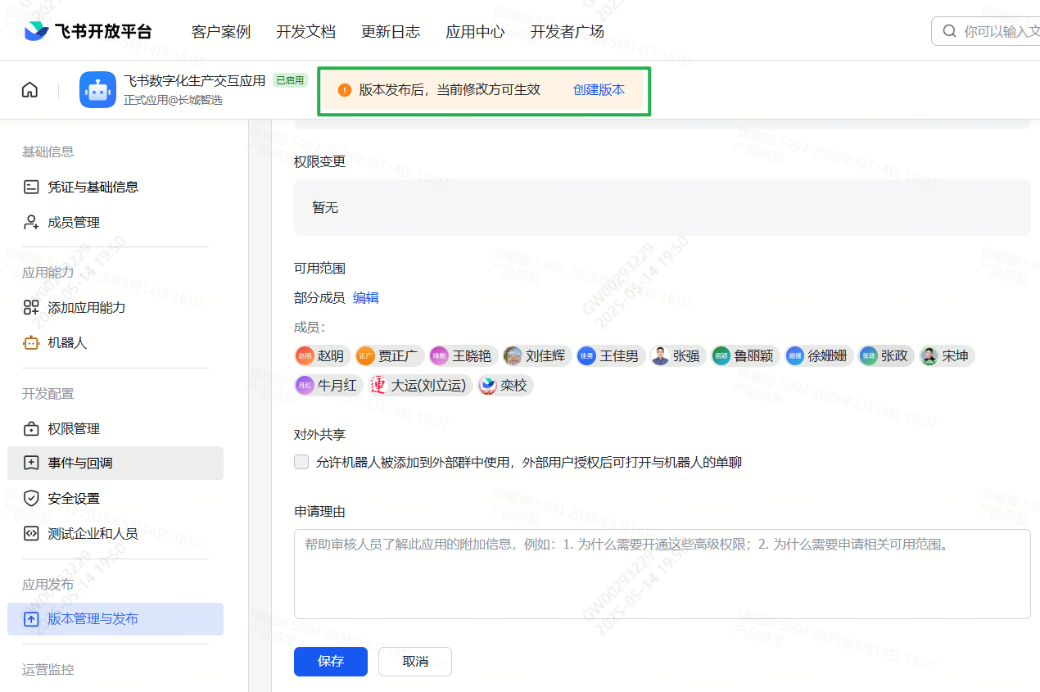
Task: Click the 版本管理与发布 upload icon
Action: click(x=31, y=619)
